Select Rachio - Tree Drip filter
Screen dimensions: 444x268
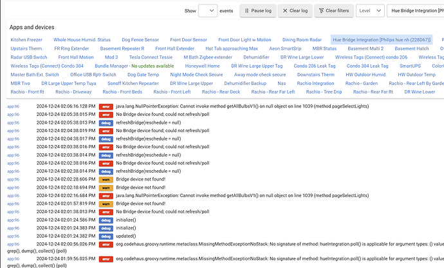(324, 92)
